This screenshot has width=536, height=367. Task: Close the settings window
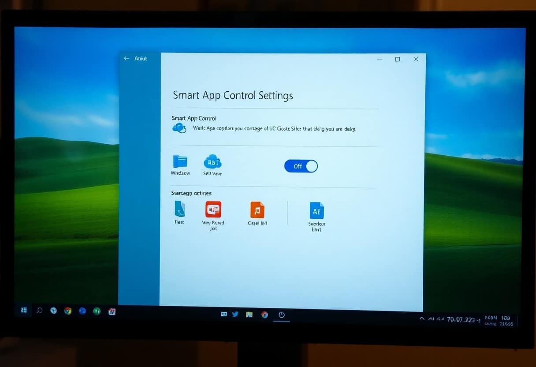click(x=416, y=59)
